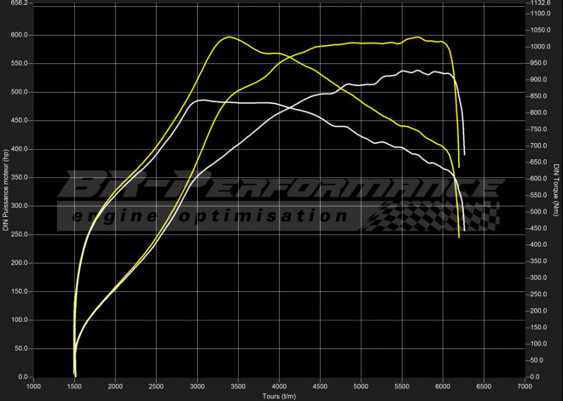Image resolution: width=563 pixels, height=401 pixels.
Task: Click the yellow power curve peak near 5700 rpm
Action: tap(417, 37)
